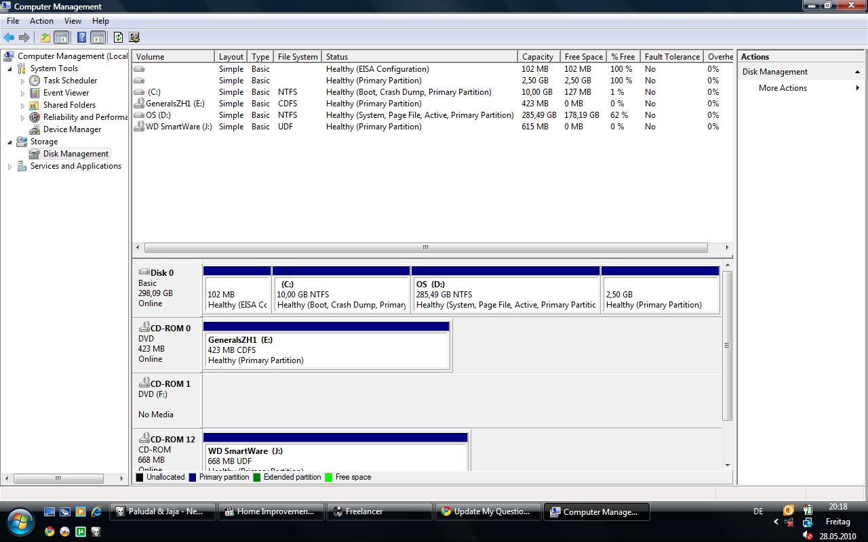The width and height of the screenshot is (868, 542).
Task: Sort by the File System column header
Action: point(298,57)
